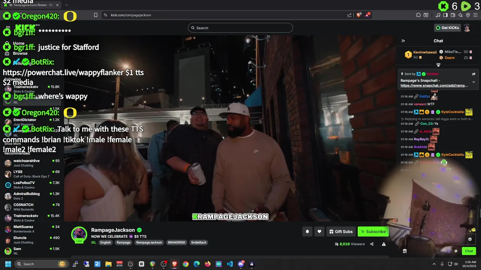Viewport: 481px width, 270px height.
Task: Click the green Chat send button
Action: [469, 251]
